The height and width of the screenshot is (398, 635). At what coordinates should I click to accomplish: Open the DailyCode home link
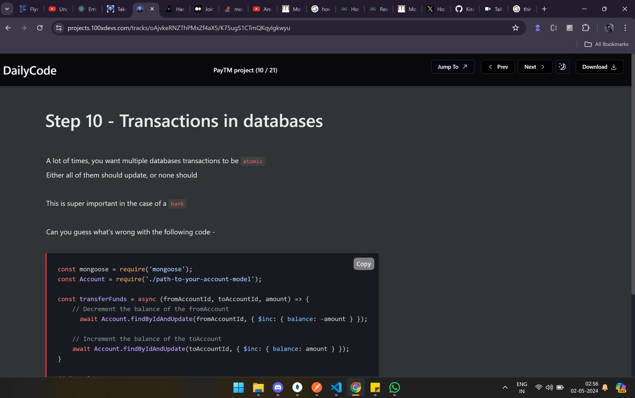tap(30, 70)
